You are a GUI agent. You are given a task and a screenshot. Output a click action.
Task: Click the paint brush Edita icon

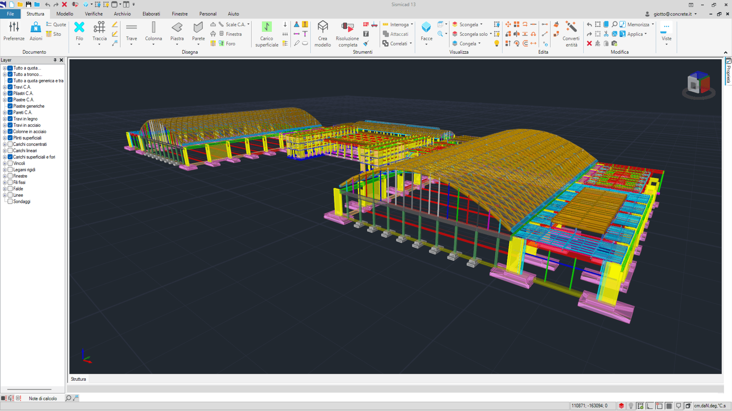pyautogui.click(x=556, y=24)
